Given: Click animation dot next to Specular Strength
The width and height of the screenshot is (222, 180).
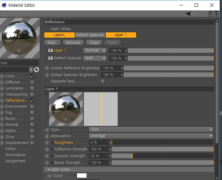Looking at the screenshot, I should [x=47, y=156].
